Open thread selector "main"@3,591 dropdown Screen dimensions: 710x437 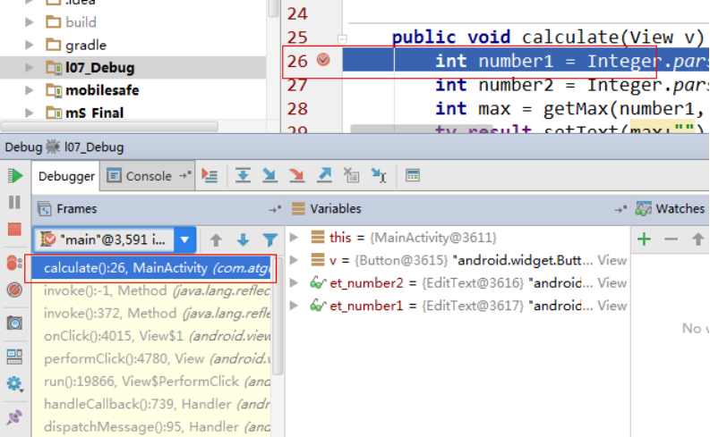click(184, 240)
